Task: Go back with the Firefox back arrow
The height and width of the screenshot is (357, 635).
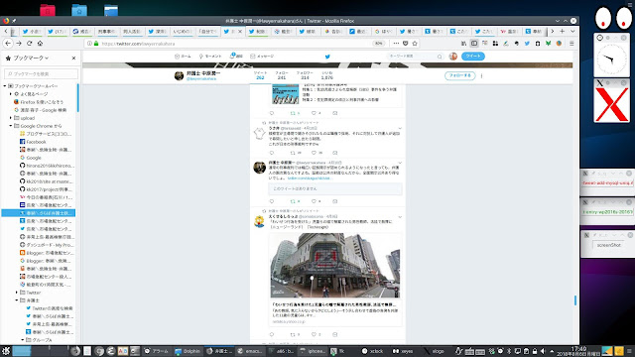Action: tap(8, 44)
